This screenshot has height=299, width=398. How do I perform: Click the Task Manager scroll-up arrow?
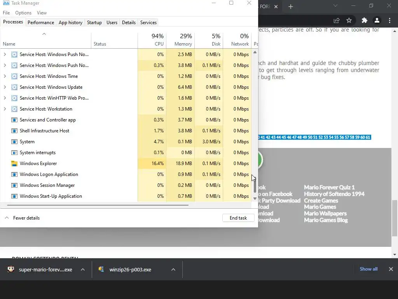click(x=255, y=52)
